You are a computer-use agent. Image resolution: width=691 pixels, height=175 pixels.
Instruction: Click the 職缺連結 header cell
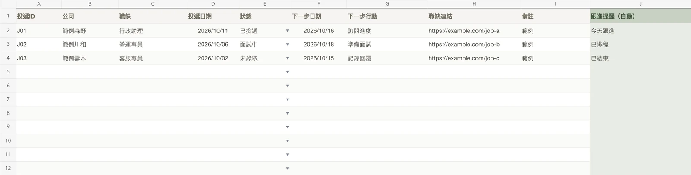(x=474, y=16)
